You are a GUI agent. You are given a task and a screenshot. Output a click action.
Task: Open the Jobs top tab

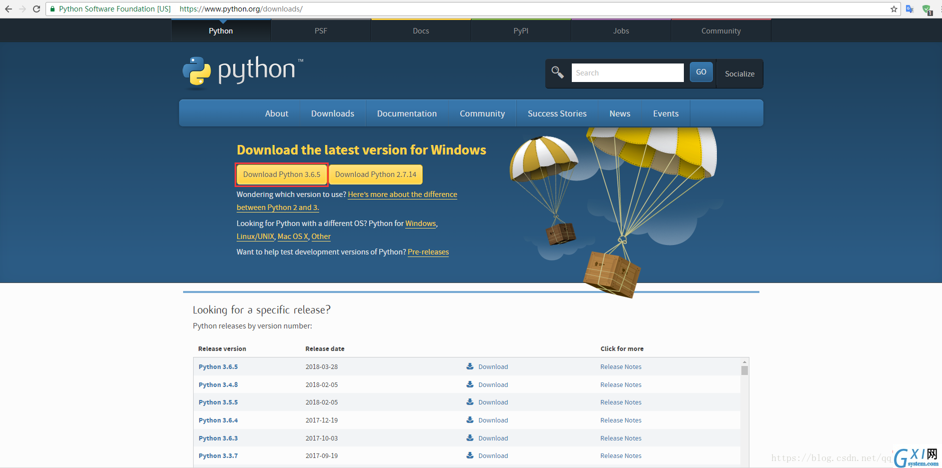pyautogui.click(x=621, y=30)
